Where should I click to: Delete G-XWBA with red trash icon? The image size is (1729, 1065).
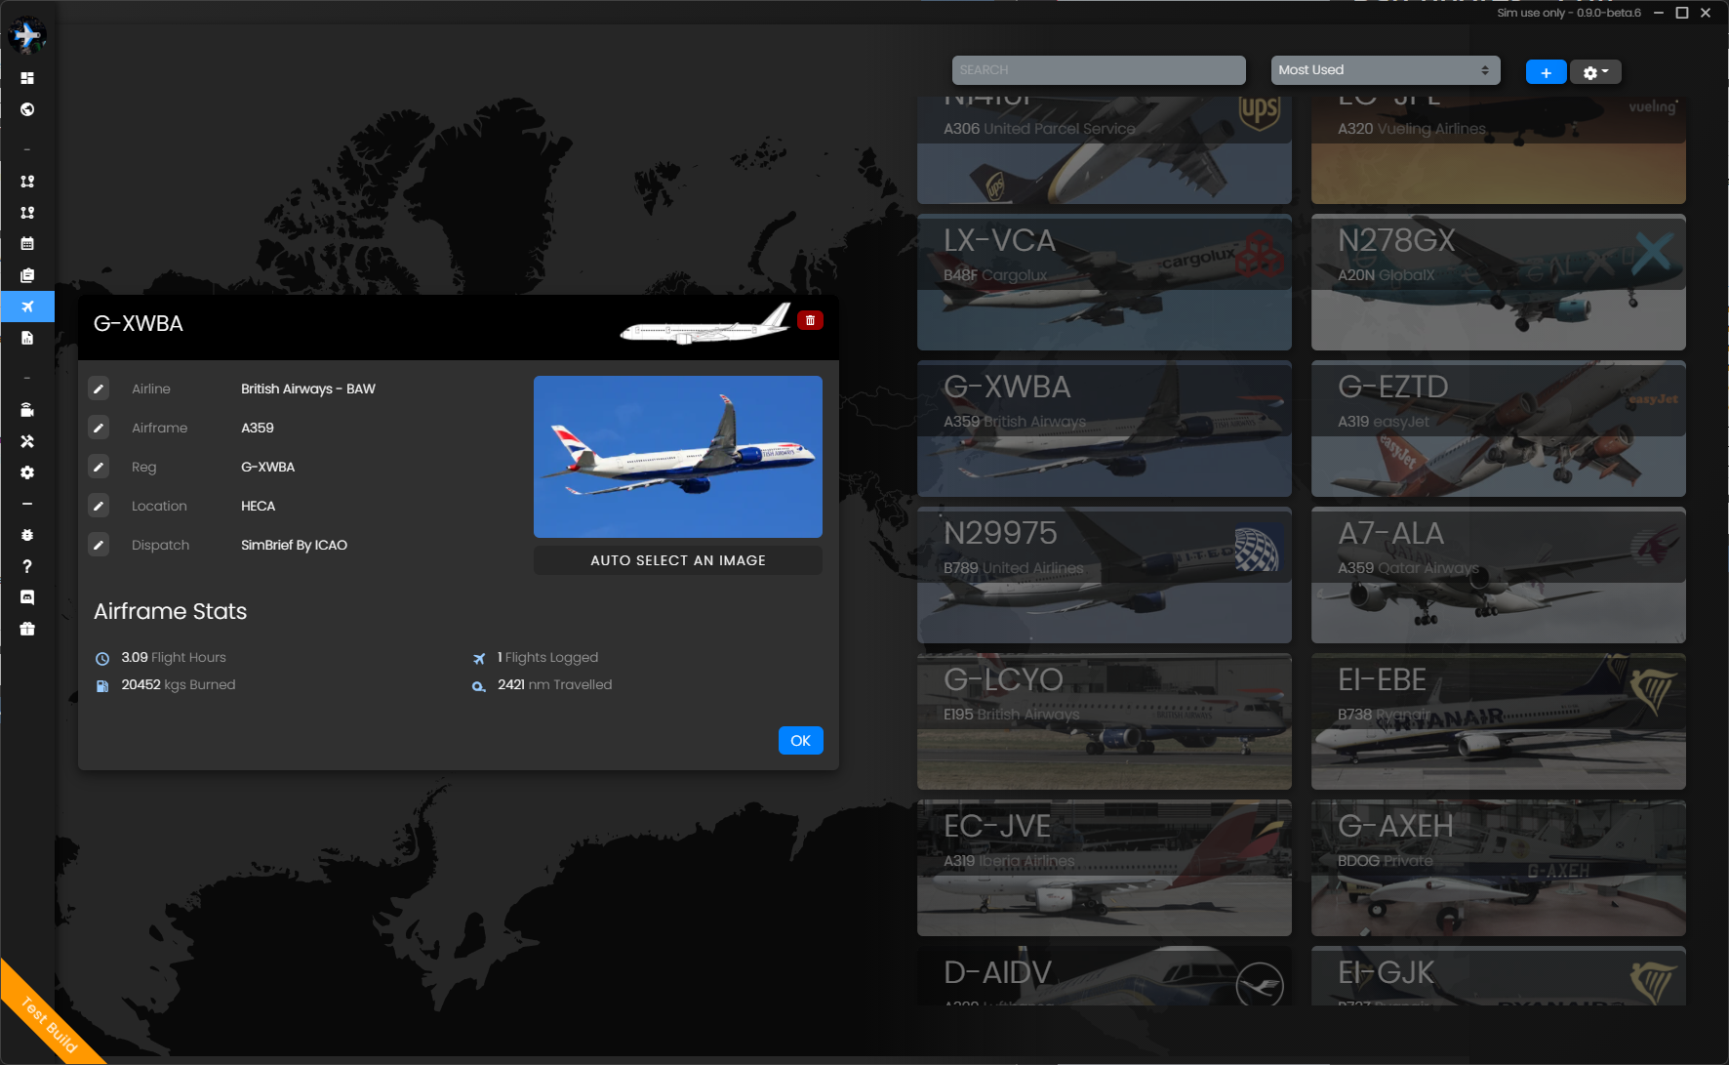coord(810,320)
